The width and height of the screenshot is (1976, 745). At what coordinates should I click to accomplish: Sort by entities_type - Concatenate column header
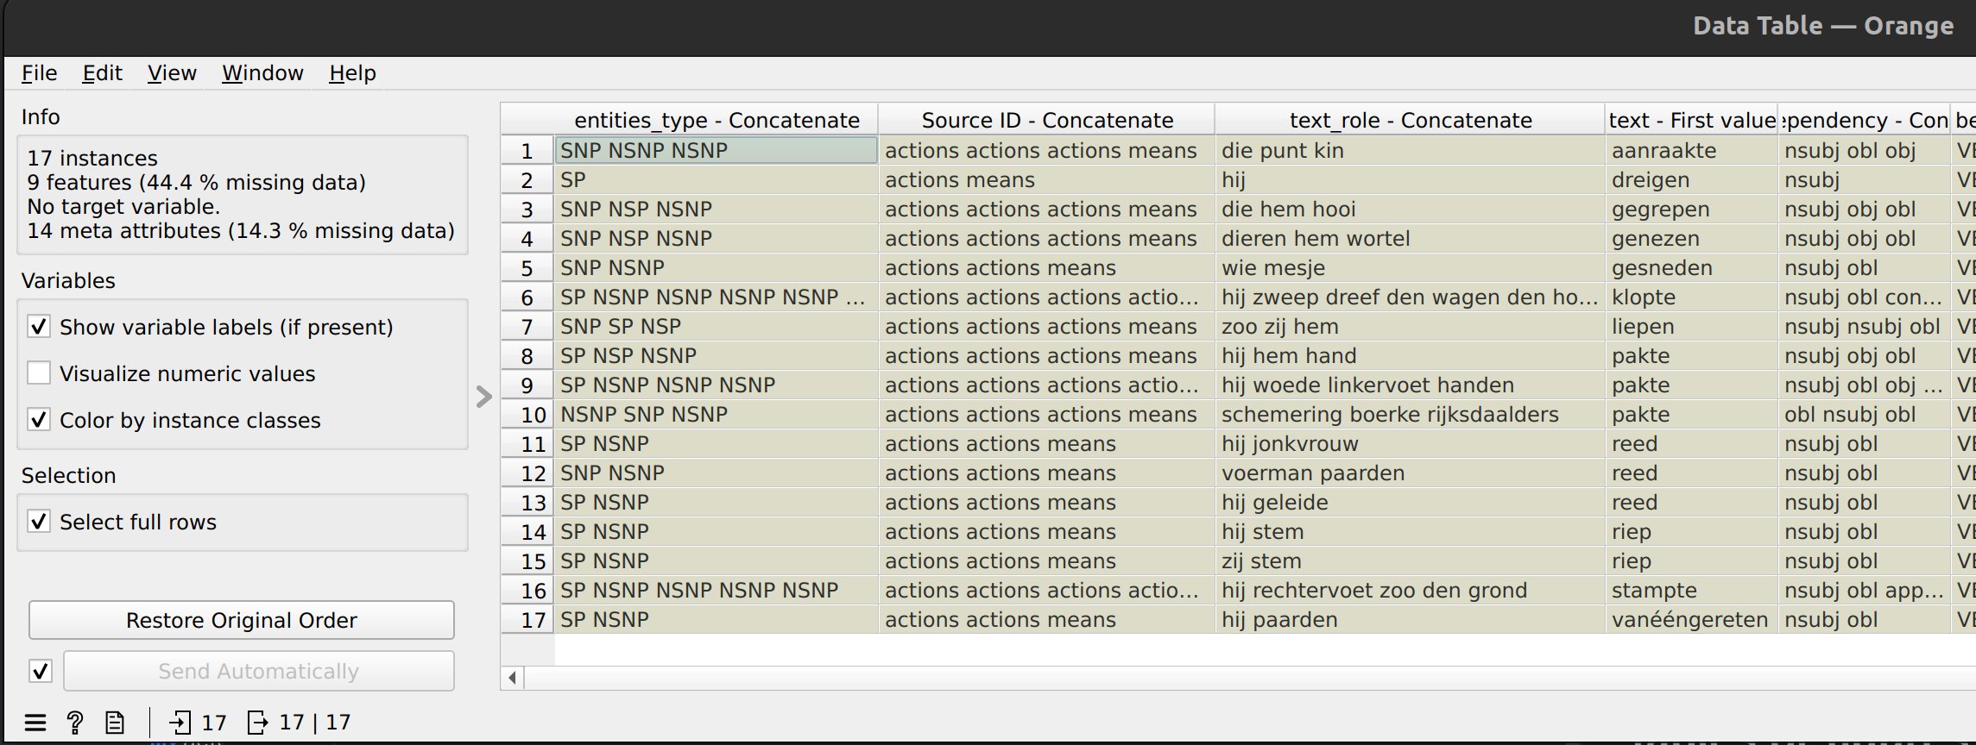click(717, 120)
